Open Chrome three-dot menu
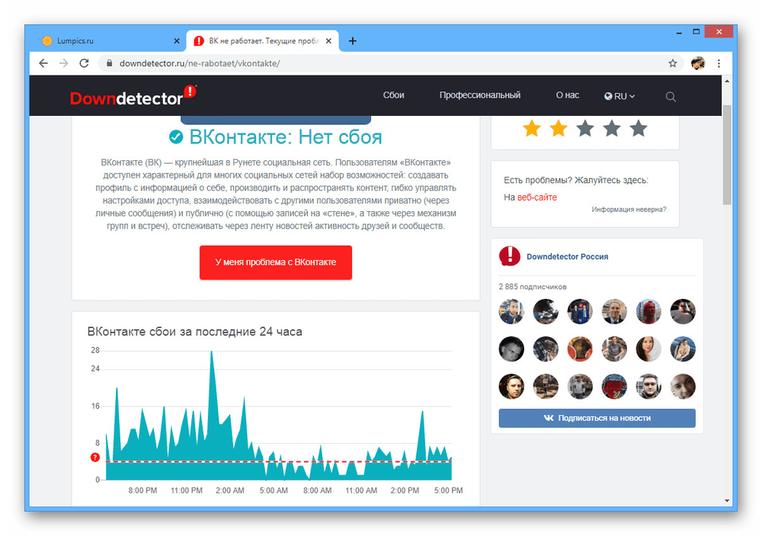 click(x=719, y=63)
